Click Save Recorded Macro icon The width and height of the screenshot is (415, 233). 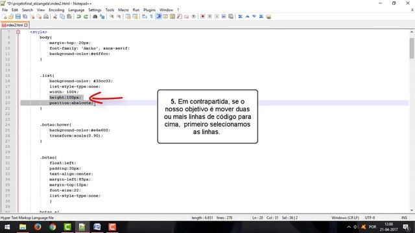pos(231,16)
